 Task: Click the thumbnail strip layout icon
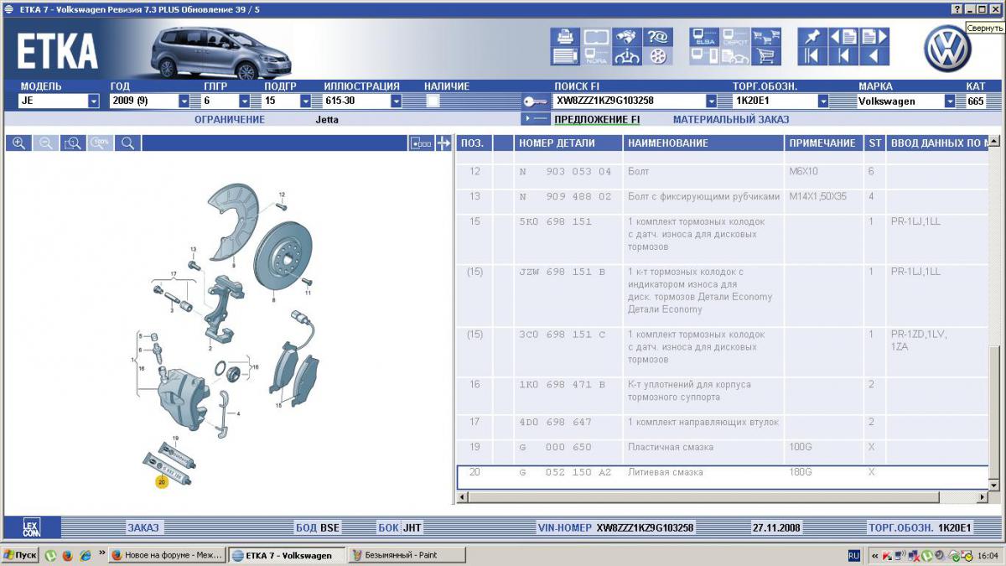point(421,143)
